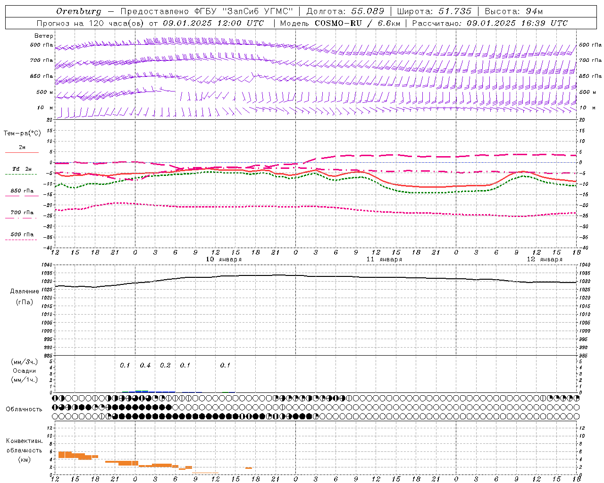Image resolution: width=604 pixels, height=483 pixels.
Task: Click the 'Ветер' wind panel label
Action: (x=44, y=36)
